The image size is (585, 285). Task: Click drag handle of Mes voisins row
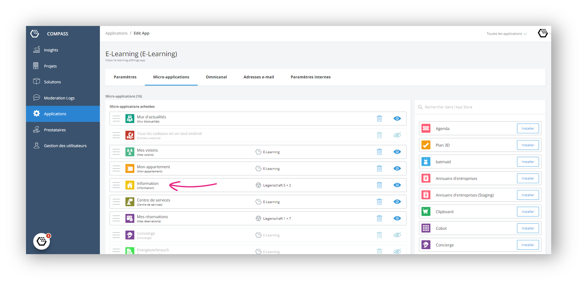(x=116, y=152)
